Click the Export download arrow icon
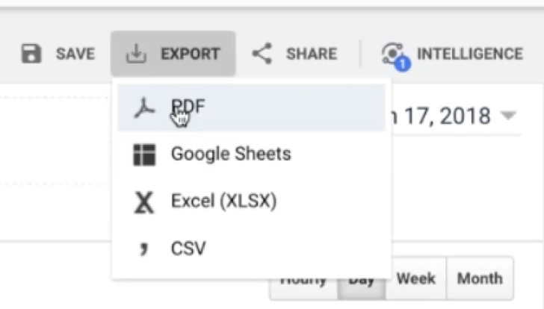Image resolution: width=544 pixels, height=309 pixels. pos(135,54)
